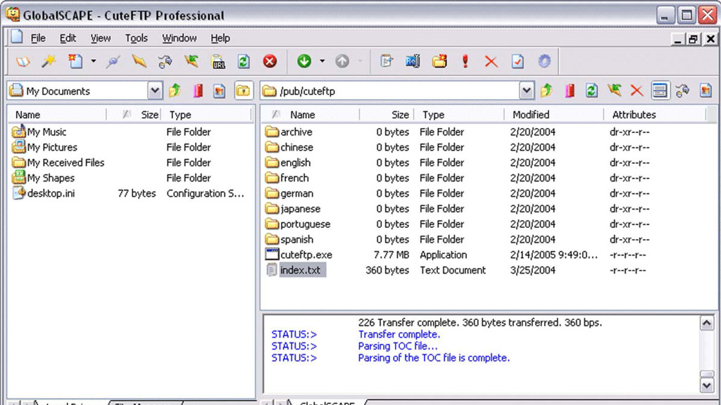Open the dropdown arrow beside Download icon
The image size is (721, 405).
pos(322,61)
